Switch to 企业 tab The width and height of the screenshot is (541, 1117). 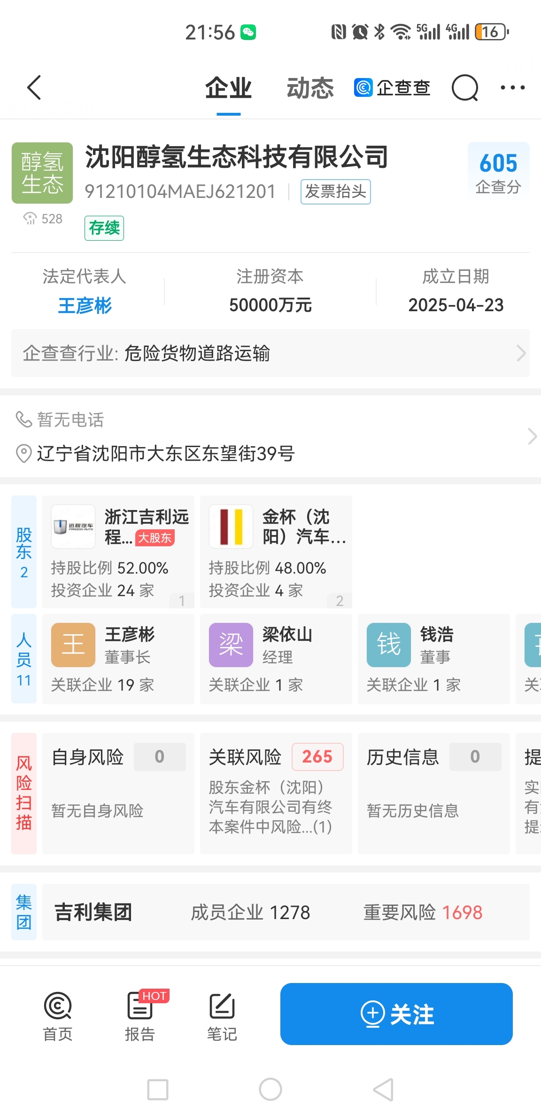[x=228, y=88]
